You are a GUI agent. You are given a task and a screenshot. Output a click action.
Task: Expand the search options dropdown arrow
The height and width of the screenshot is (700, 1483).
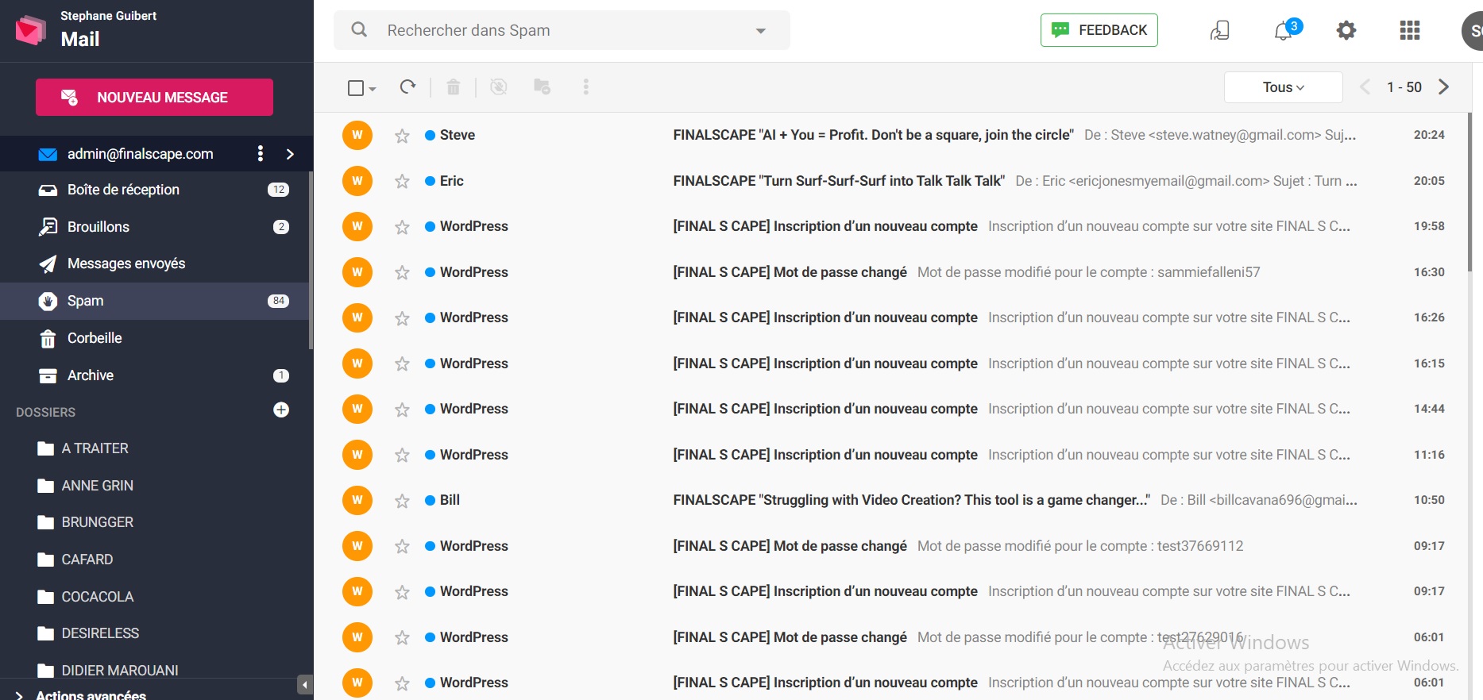pos(760,31)
